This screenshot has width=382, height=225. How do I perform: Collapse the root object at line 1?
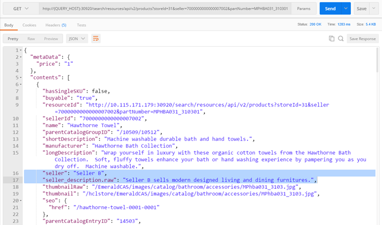pos(19,50)
